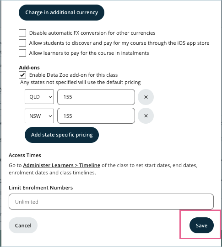
Task: Click the 'Allow students to discover' label text
Action: coord(119,43)
